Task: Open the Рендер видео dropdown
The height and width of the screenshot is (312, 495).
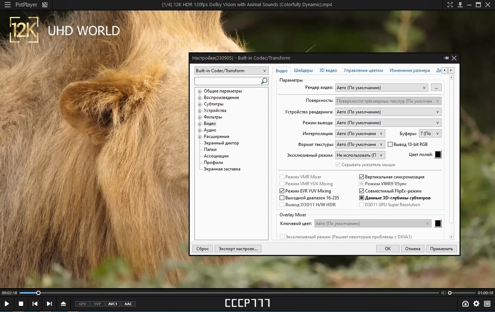Action: tap(382, 88)
